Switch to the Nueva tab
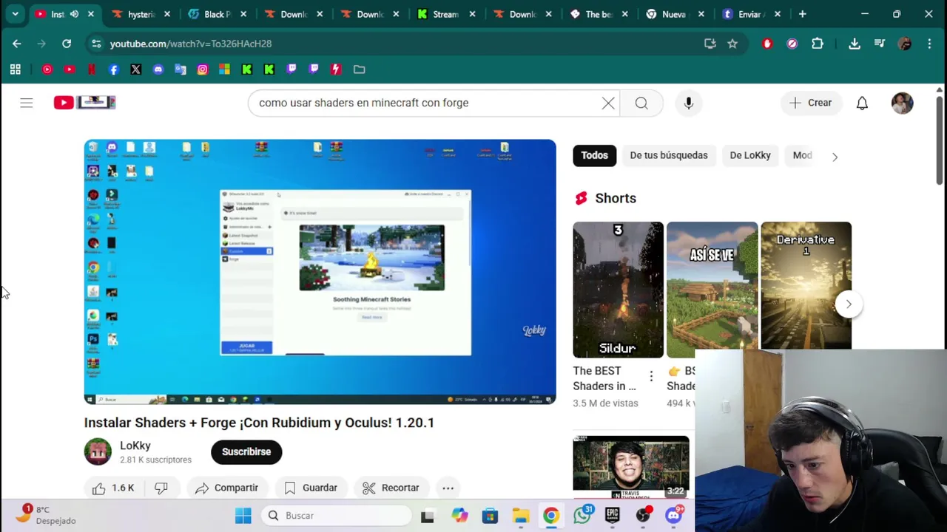Image resolution: width=947 pixels, height=532 pixels. (675, 14)
